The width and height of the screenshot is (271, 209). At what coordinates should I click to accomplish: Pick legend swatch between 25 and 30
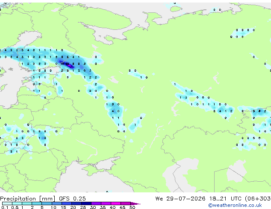pos(86,203)
